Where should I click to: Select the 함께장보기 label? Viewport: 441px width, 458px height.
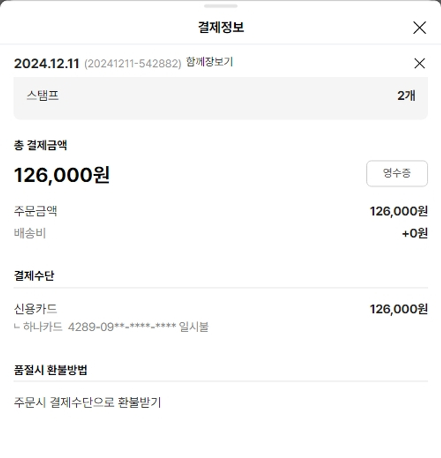tap(209, 62)
